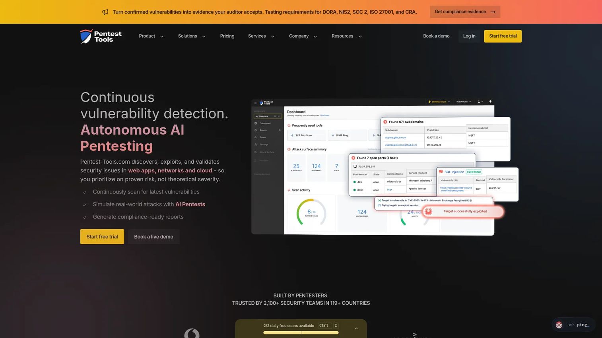Click the bell icon in the dashboard preview

click(x=490, y=102)
